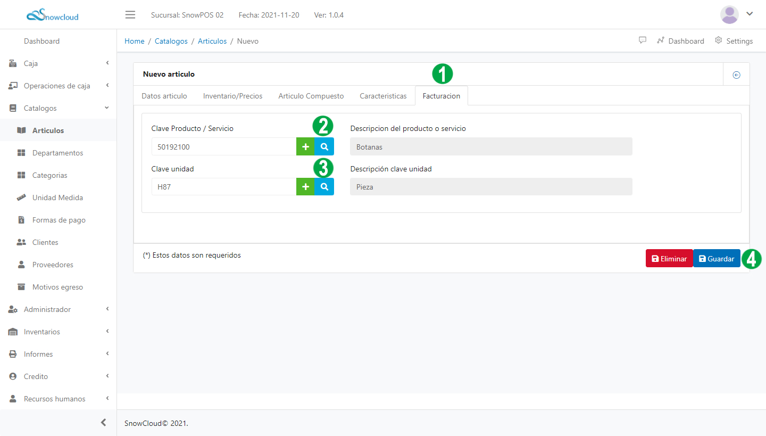Click green plus button beside Clave unidad
Screen dimensions: 766x436
[305, 187]
